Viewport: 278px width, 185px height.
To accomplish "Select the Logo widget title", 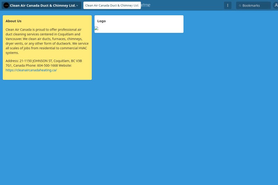I will point(101,21).
